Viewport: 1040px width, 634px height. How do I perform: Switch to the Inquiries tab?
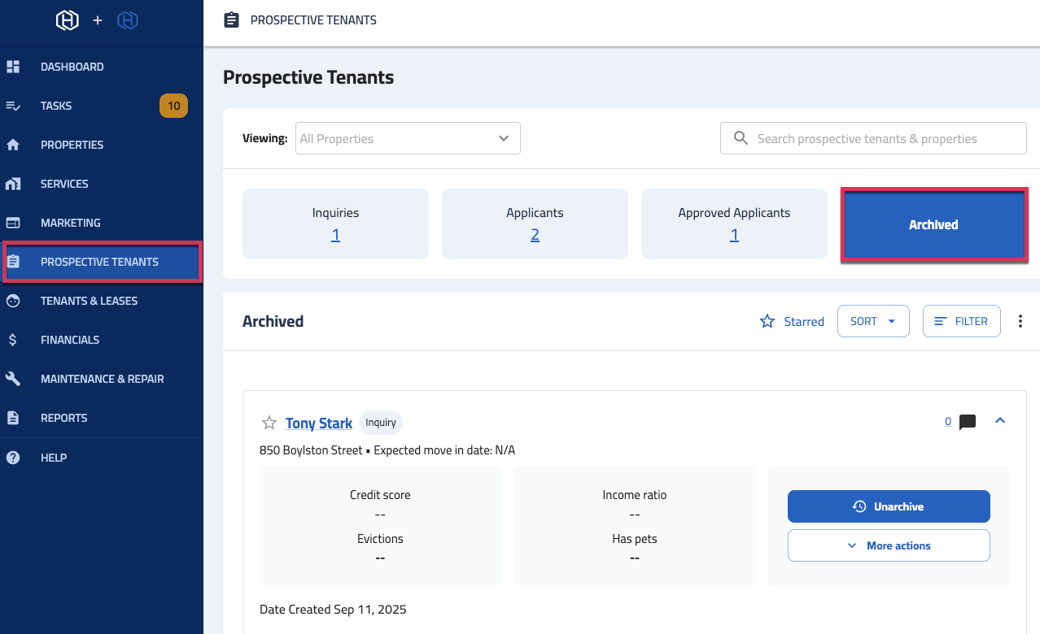(335, 224)
